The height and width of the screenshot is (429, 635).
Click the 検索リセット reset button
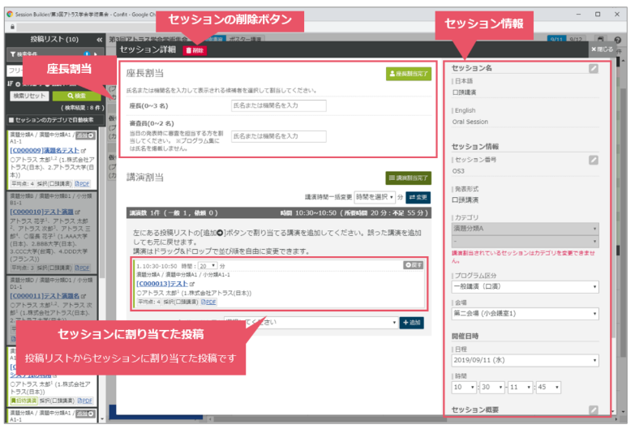click(29, 96)
